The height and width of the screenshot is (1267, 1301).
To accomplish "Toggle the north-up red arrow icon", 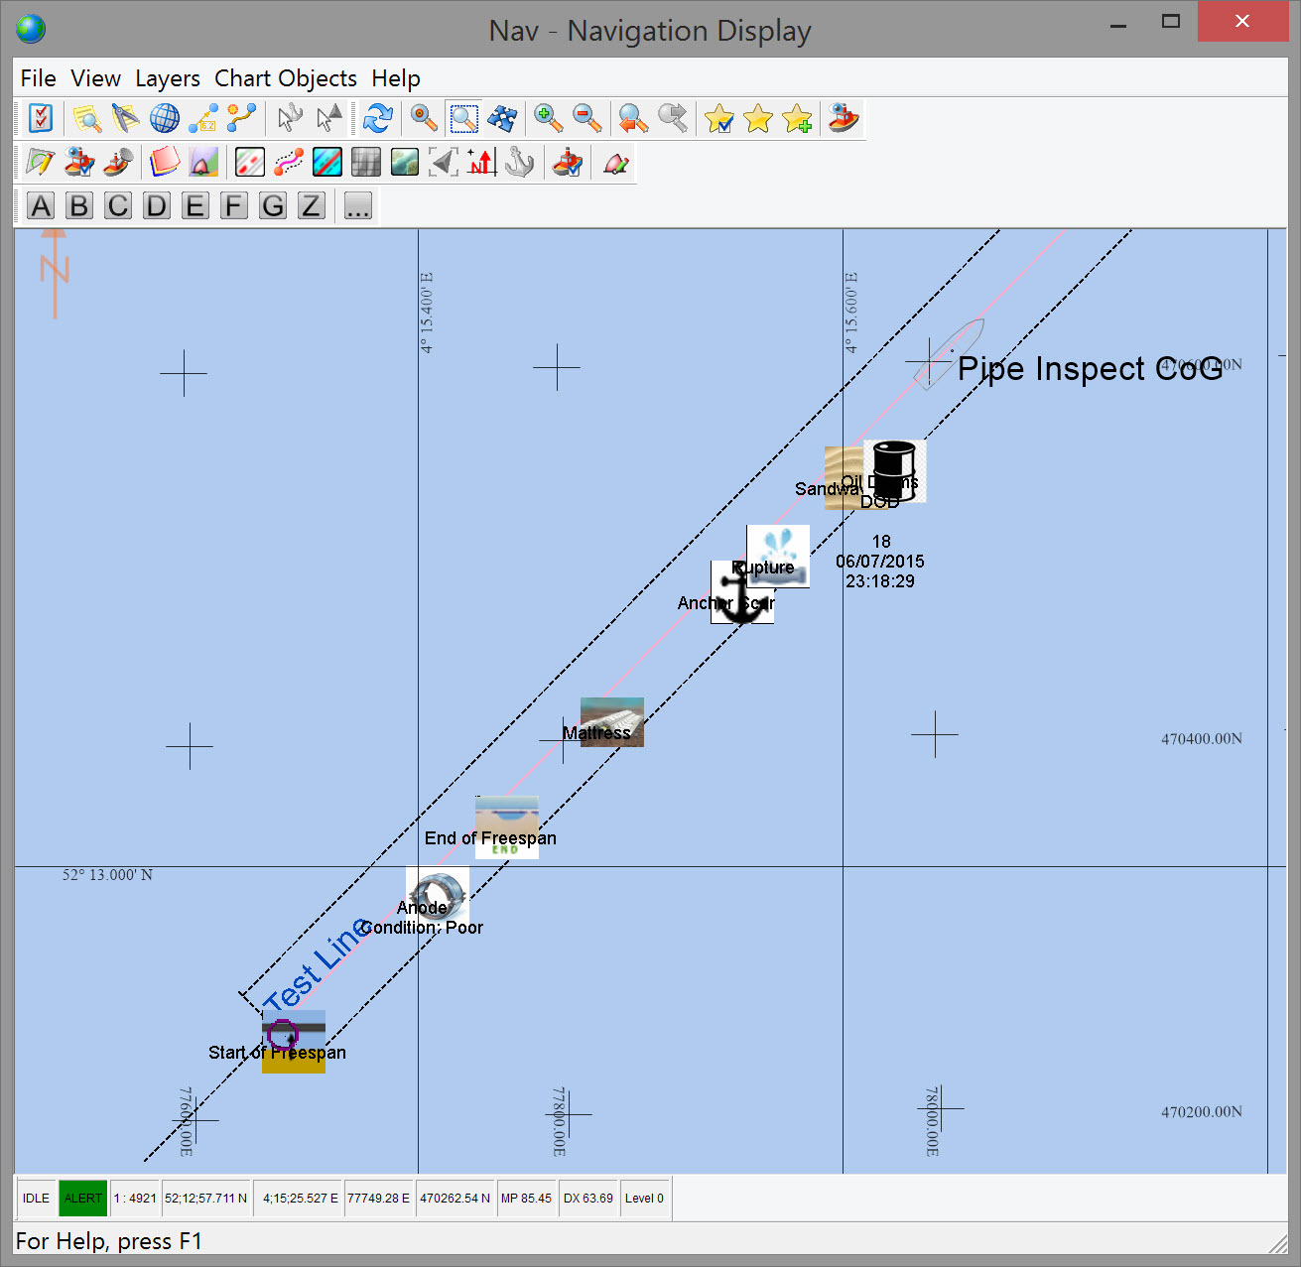I will pyautogui.click(x=482, y=163).
